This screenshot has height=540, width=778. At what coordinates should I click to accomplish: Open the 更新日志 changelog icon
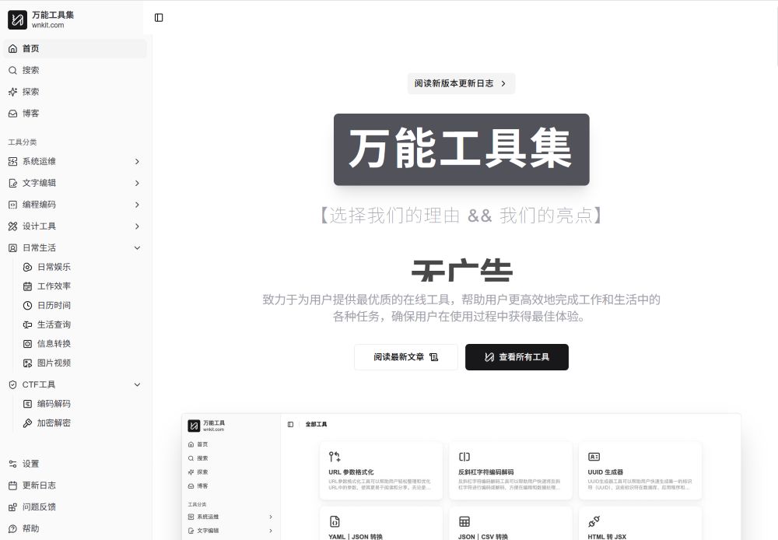tap(13, 485)
